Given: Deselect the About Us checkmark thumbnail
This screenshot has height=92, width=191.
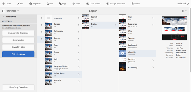Looking at the screenshot, I should point(122,53).
